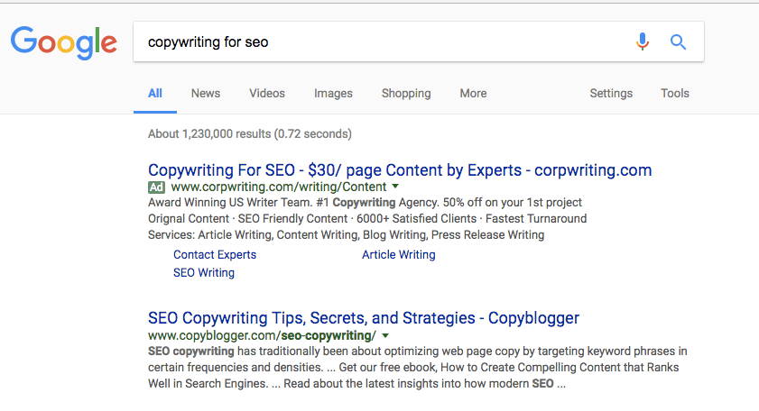Click the Article Writing sitelink
Image resolution: width=759 pixels, height=411 pixels.
tap(399, 255)
